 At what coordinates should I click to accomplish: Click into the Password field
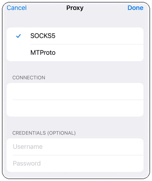pyautogui.click(x=75, y=164)
